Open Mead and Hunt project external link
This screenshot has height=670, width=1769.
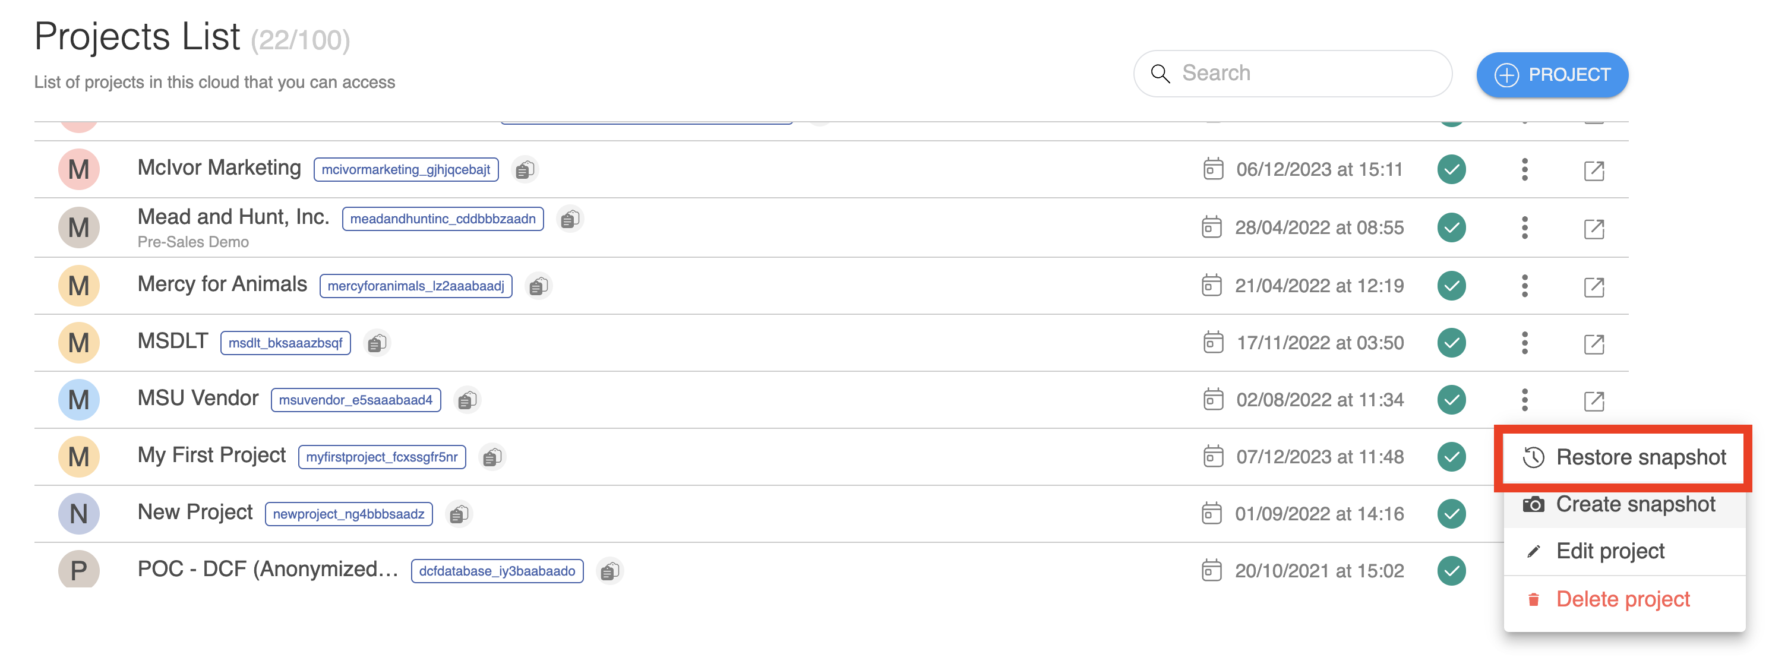pyautogui.click(x=1593, y=229)
